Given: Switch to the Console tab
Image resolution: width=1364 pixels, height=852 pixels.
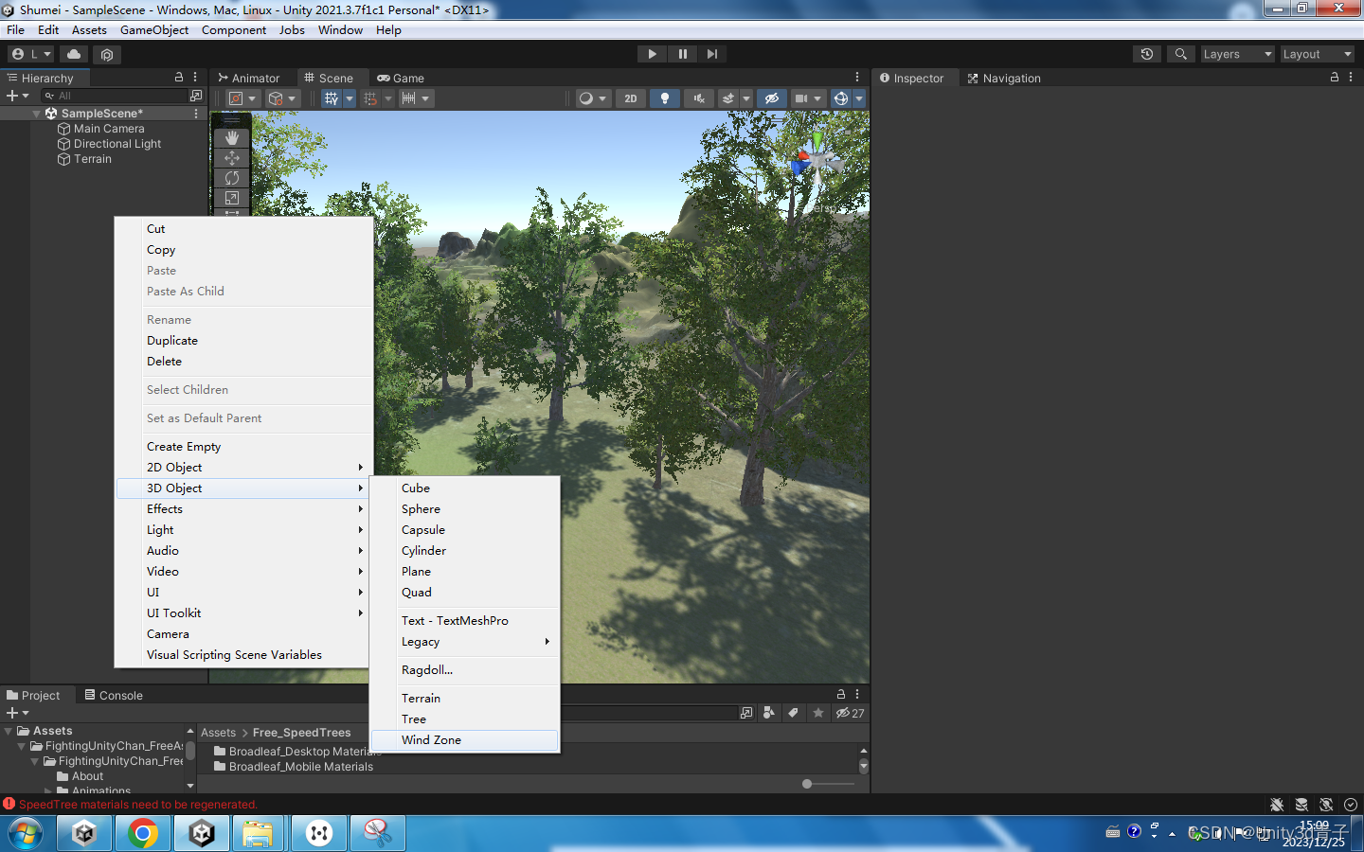Looking at the screenshot, I should pyautogui.click(x=114, y=695).
